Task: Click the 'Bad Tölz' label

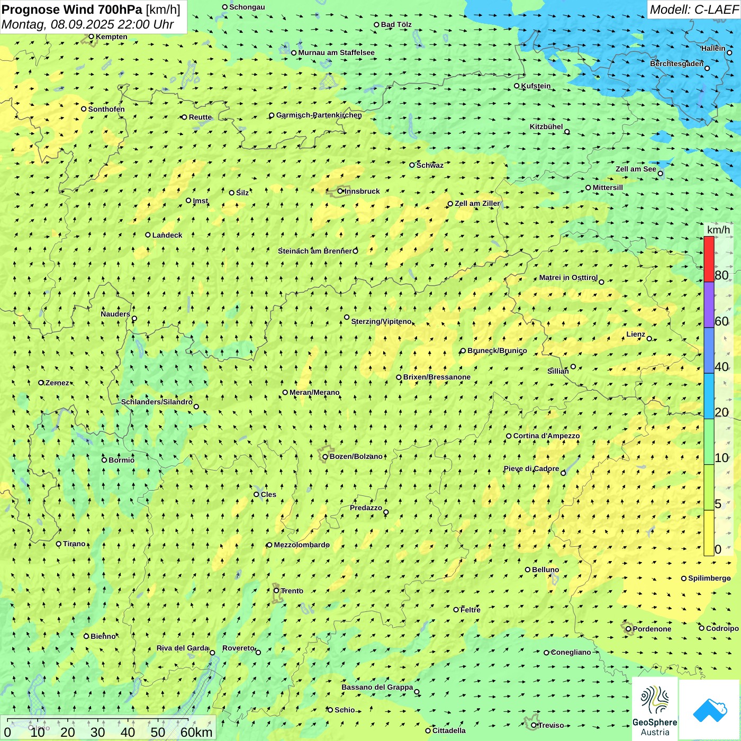Action: pyautogui.click(x=396, y=24)
